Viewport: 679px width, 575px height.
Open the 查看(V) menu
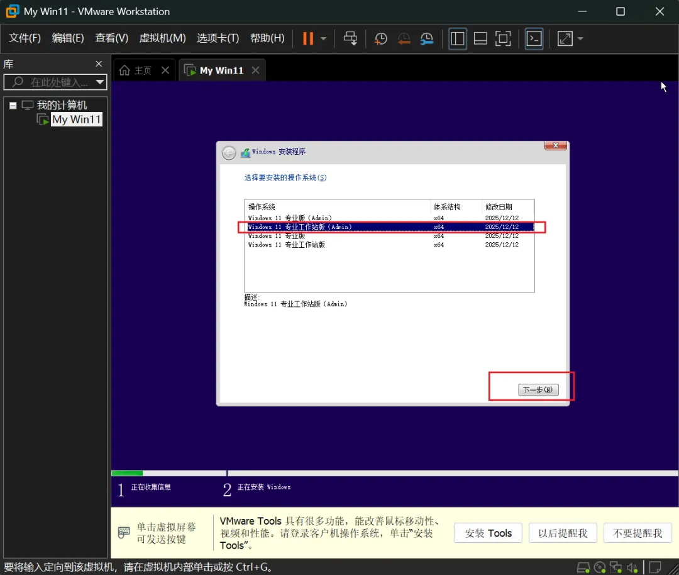tap(111, 38)
